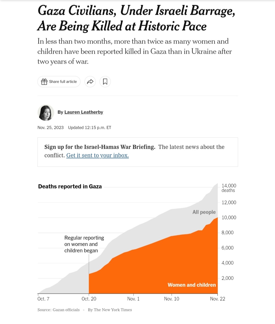Click the 'Nov. 1' x-axis marker

point(133,299)
